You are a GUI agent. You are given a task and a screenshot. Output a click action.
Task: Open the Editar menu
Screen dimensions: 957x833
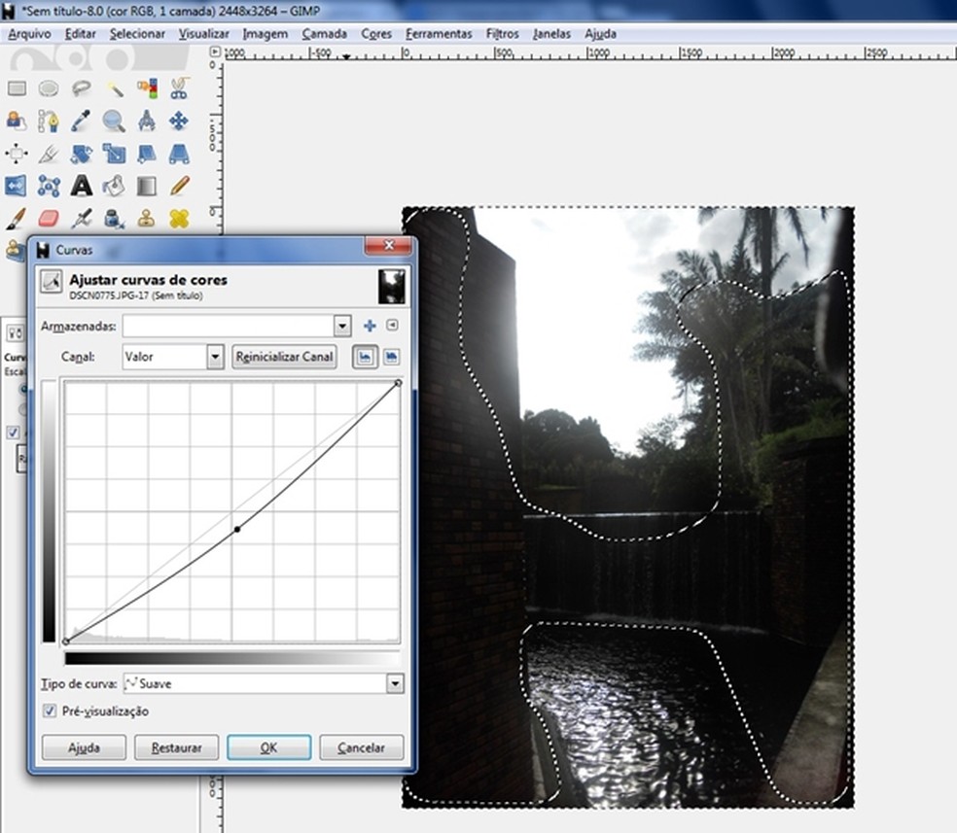(x=81, y=34)
